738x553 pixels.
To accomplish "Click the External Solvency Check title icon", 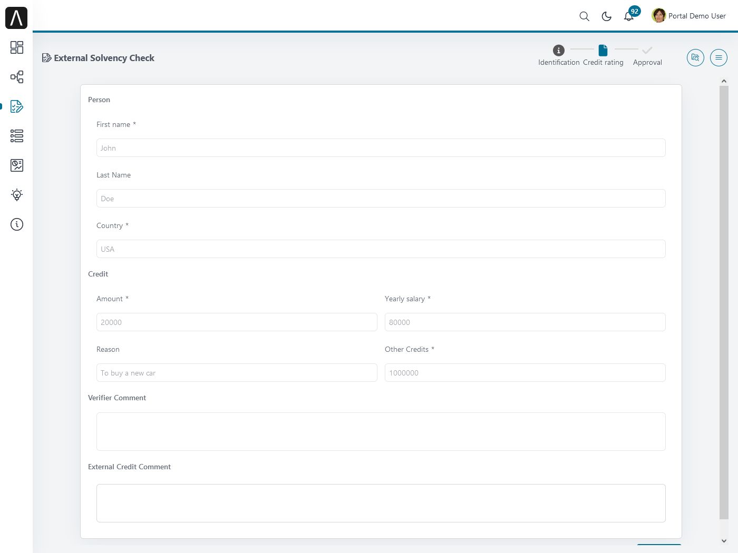I will pyautogui.click(x=46, y=58).
